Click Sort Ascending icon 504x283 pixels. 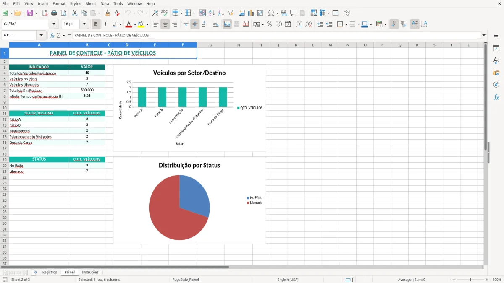coord(212,13)
